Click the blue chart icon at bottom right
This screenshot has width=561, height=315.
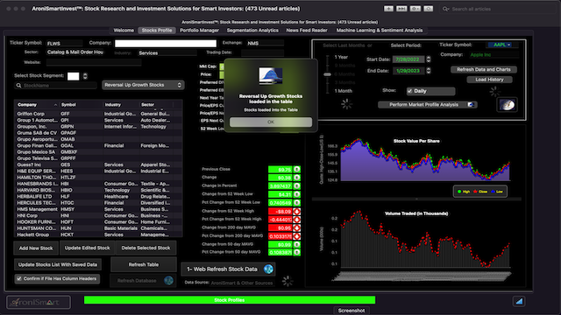519,301
